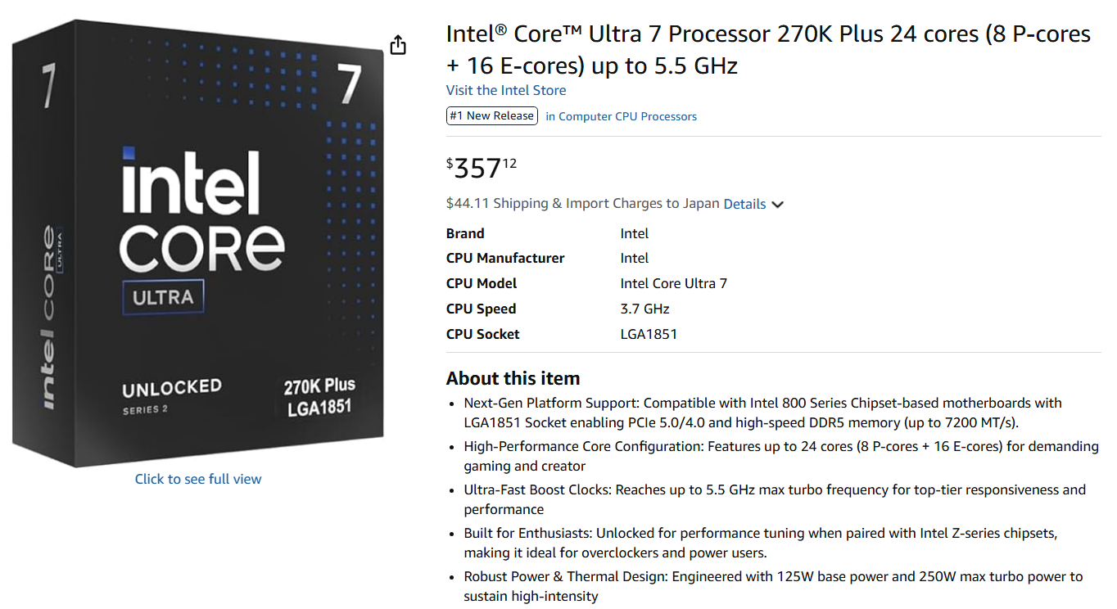Screen dimensions: 1117x609
Task: Click the $357.12 price
Action: [x=482, y=168]
